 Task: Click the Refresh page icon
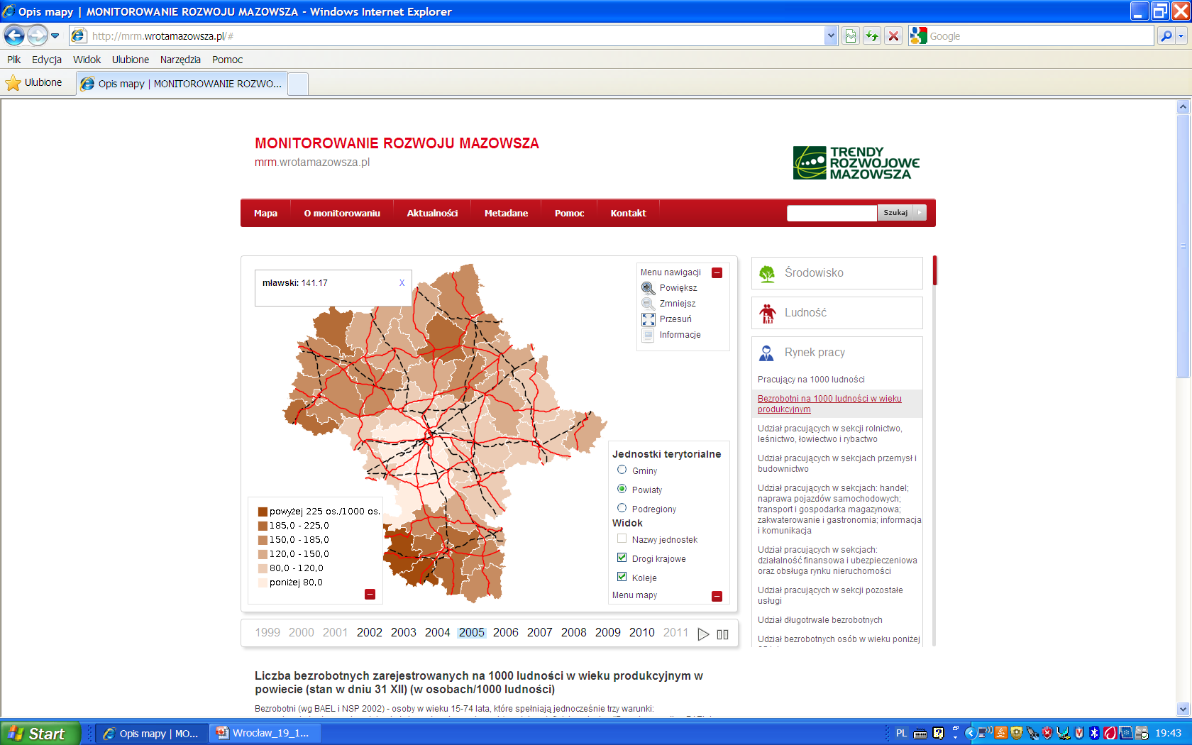872,35
